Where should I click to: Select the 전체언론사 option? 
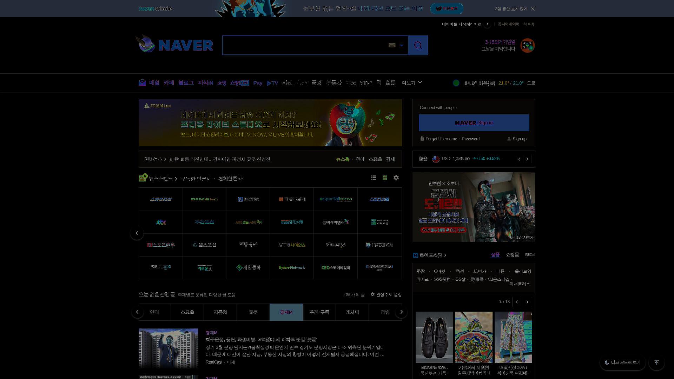coord(230,179)
